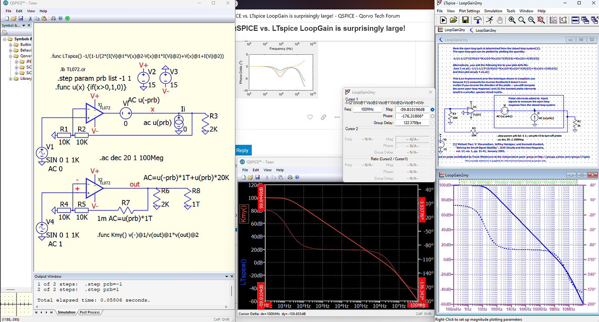Viewport: 599px width, 322px height.
Task: Expand the Builtin folder in symbol tree
Action: [x=10, y=45]
